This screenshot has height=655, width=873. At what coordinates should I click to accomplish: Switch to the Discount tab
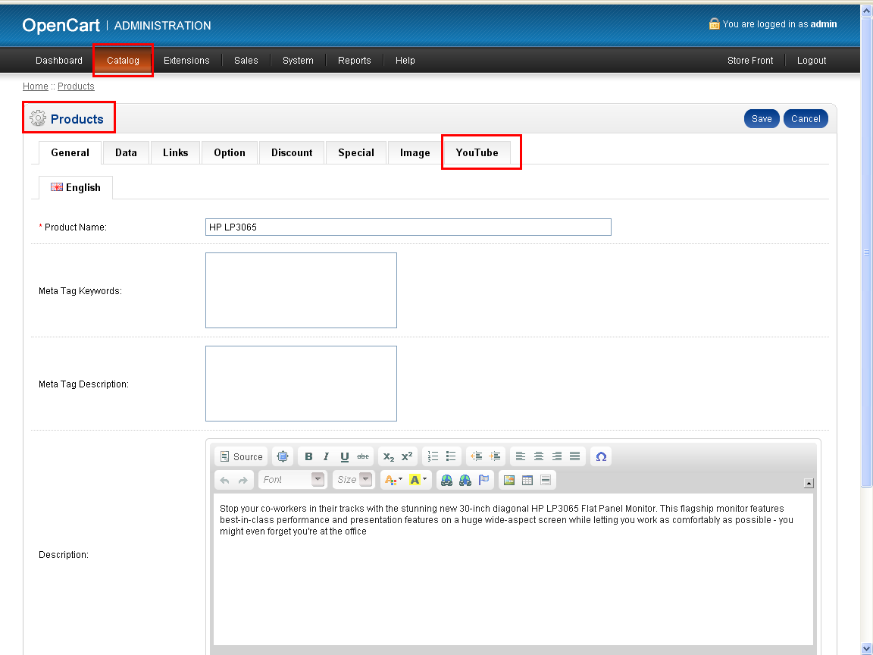tap(292, 152)
